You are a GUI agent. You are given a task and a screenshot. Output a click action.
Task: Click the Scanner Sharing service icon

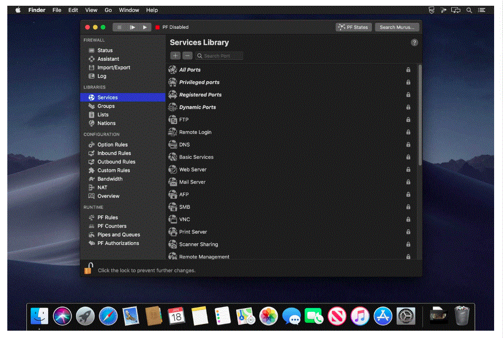173,244
